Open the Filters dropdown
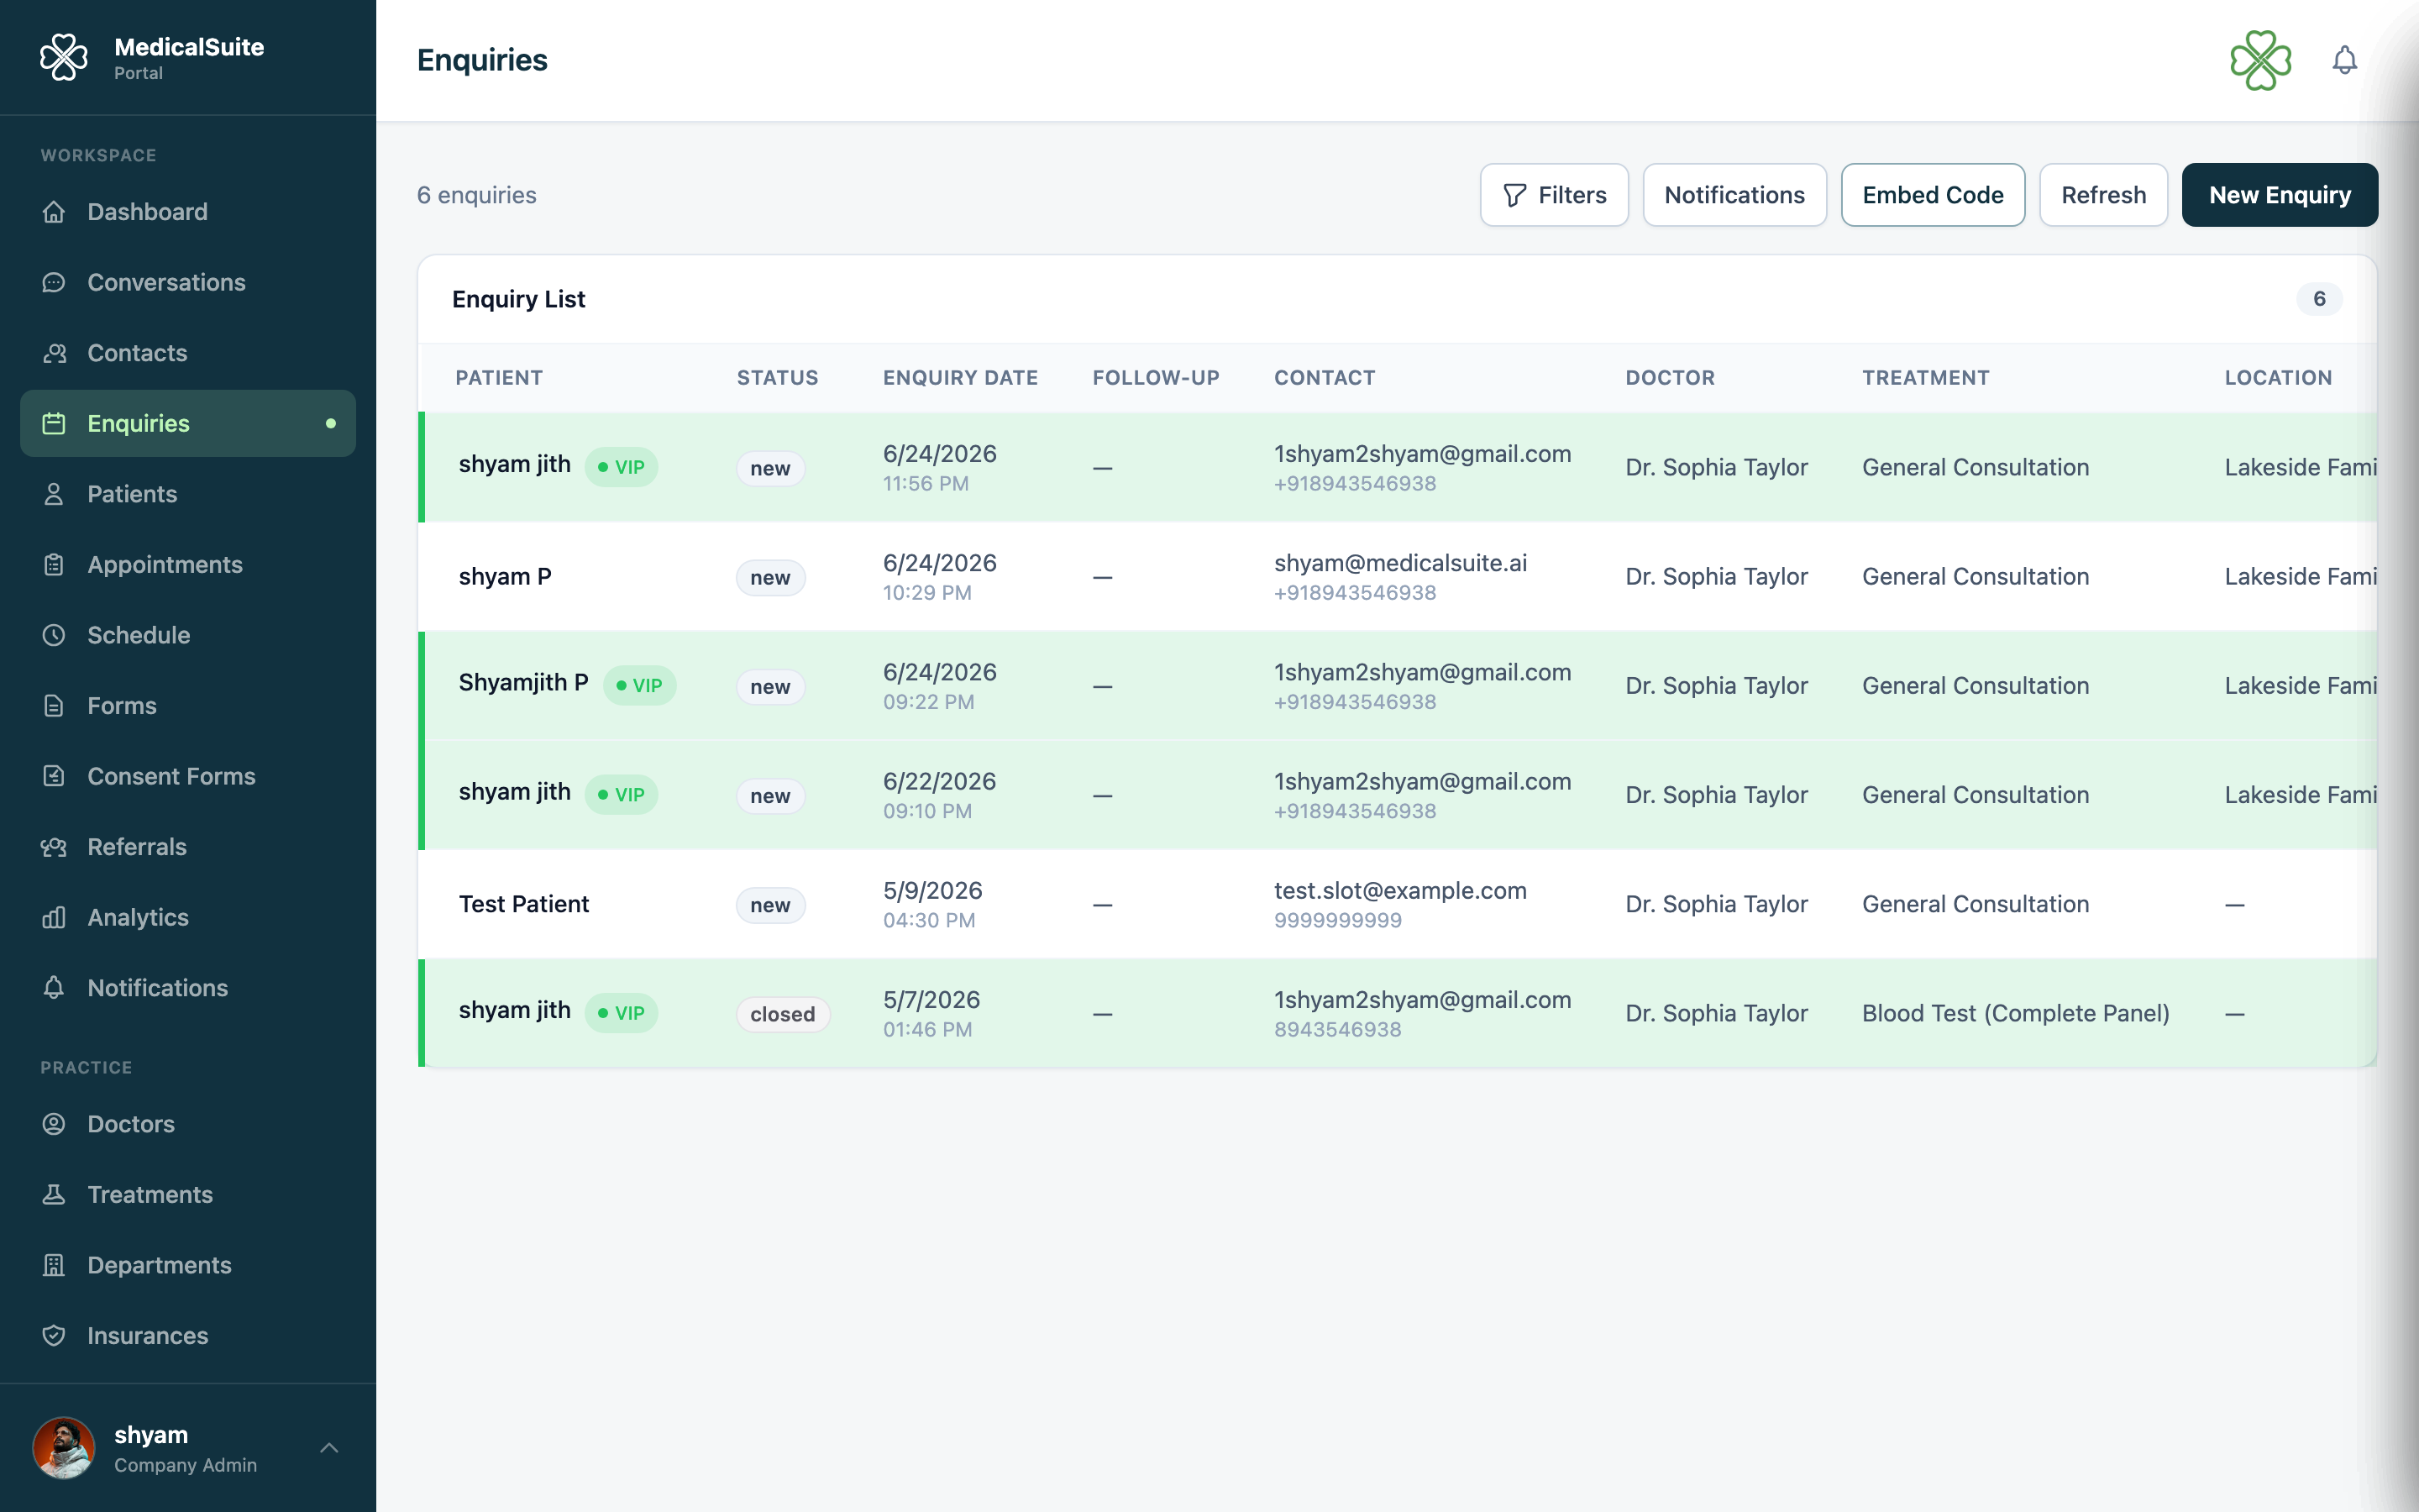Screen dimensions: 2419x1512 pyautogui.click(x=1555, y=195)
